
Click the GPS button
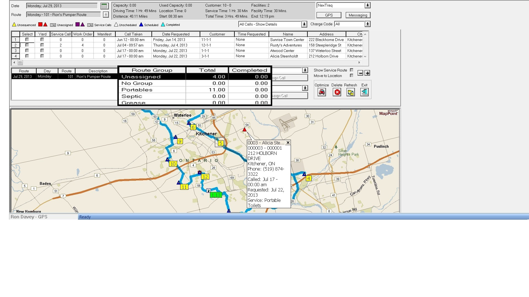[x=329, y=15]
